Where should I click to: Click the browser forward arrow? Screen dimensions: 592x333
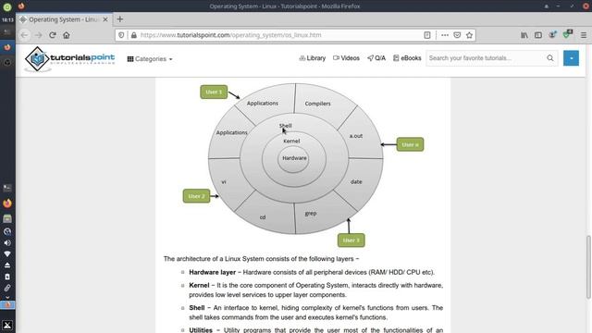pyautogui.click(x=38, y=35)
